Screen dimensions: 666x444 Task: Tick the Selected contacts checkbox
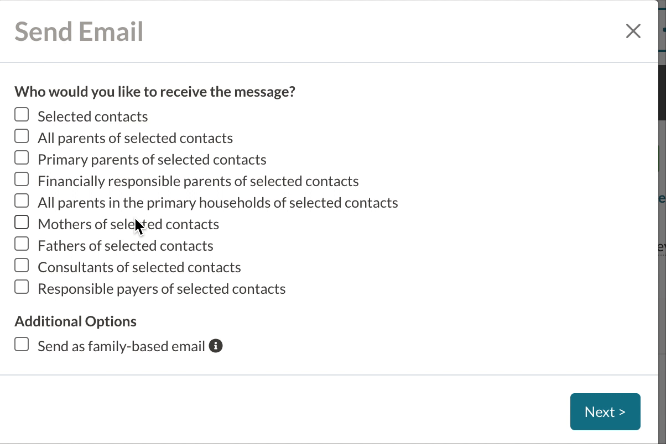click(22, 114)
